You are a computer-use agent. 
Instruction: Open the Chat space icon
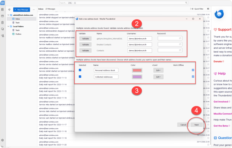[3, 29]
